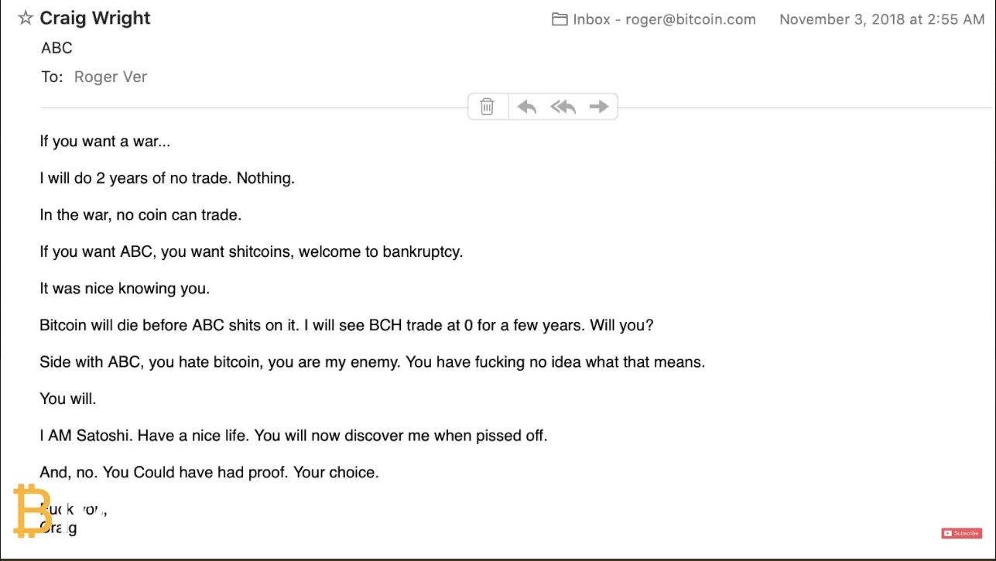Screen dimensions: 996x561
Task: Click the line 'In the war, no coin can trade.'
Action: (x=141, y=215)
